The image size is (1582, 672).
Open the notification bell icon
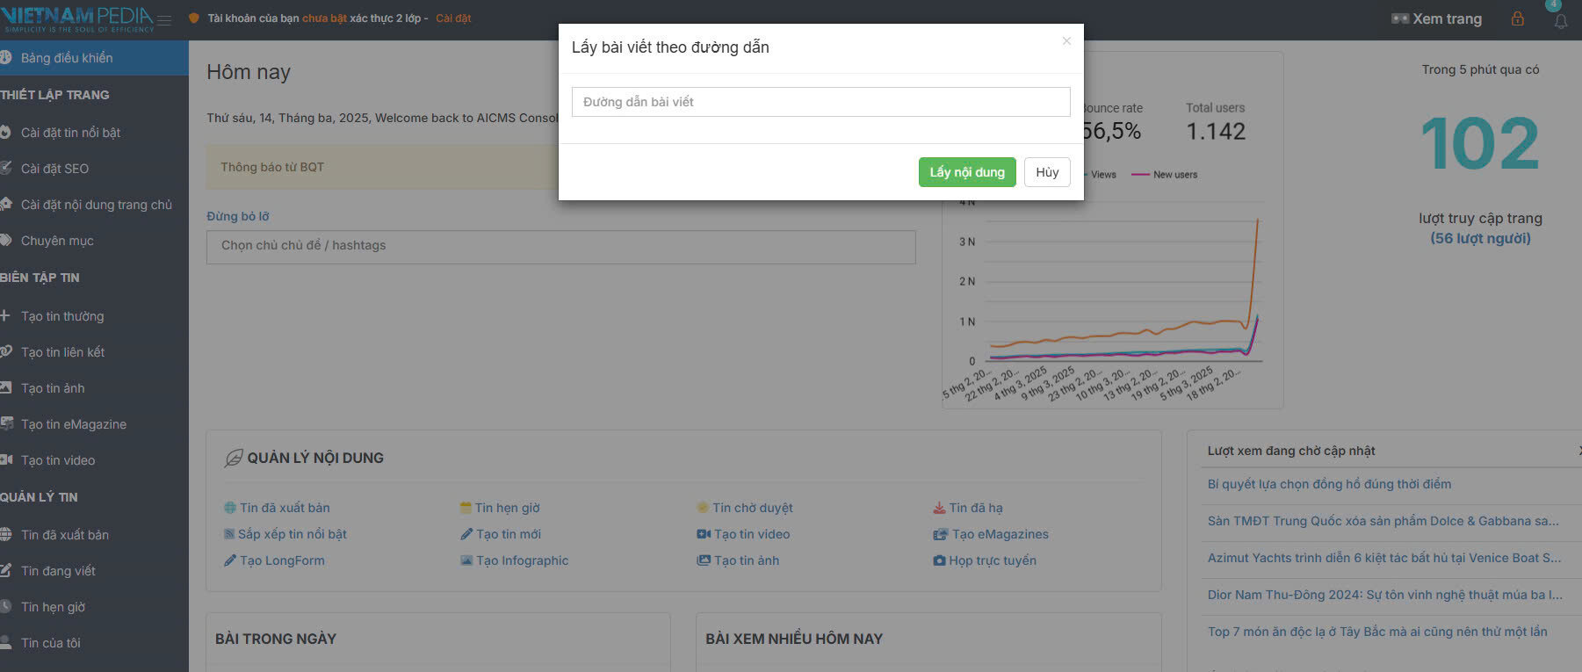click(1560, 21)
